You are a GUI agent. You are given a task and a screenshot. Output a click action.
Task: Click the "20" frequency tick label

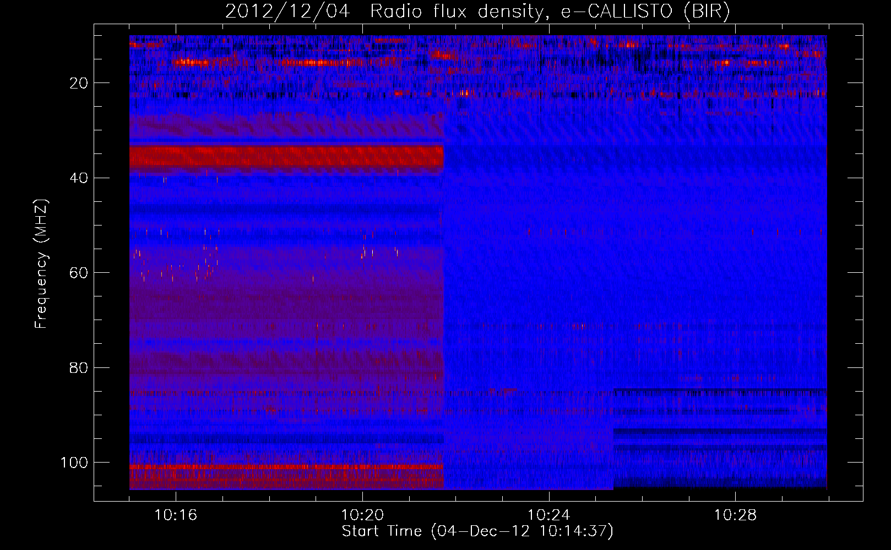79,83
